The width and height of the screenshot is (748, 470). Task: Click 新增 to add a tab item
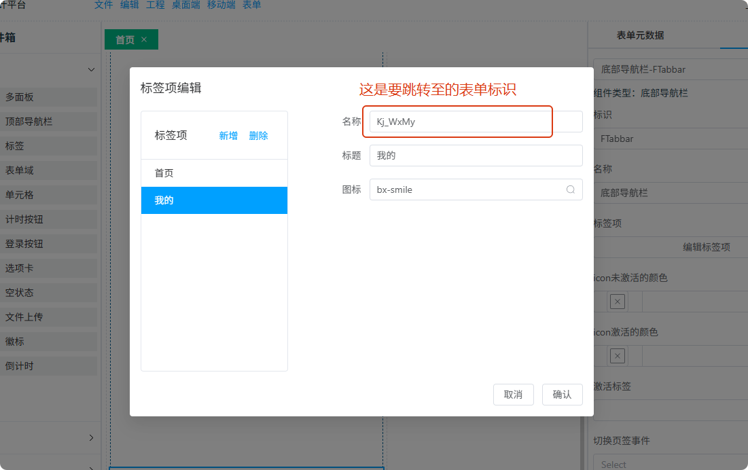pyautogui.click(x=228, y=136)
